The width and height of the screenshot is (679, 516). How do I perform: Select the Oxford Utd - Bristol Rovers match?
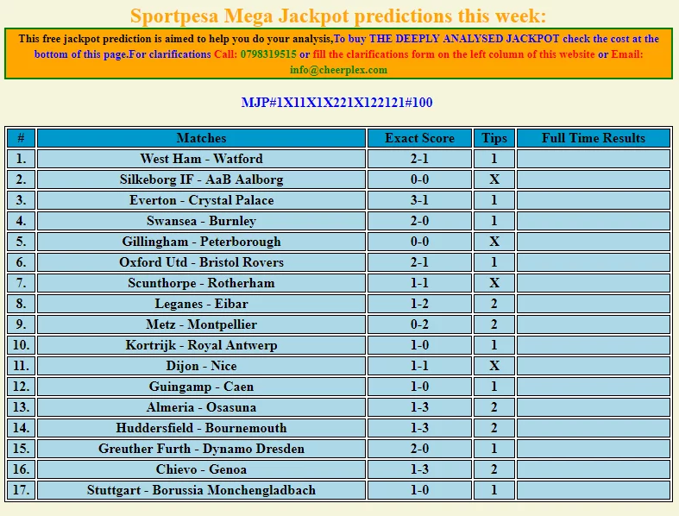tap(201, 262)
